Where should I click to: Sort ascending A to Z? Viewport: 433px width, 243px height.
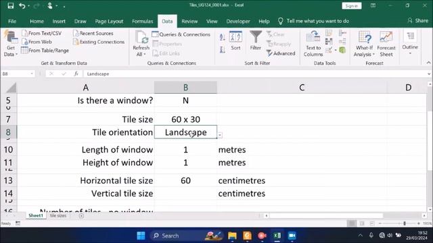pyautogui.click(x=223, y=37)
